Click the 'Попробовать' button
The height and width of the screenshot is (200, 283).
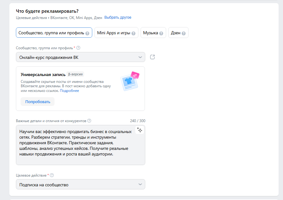(37, 101)
